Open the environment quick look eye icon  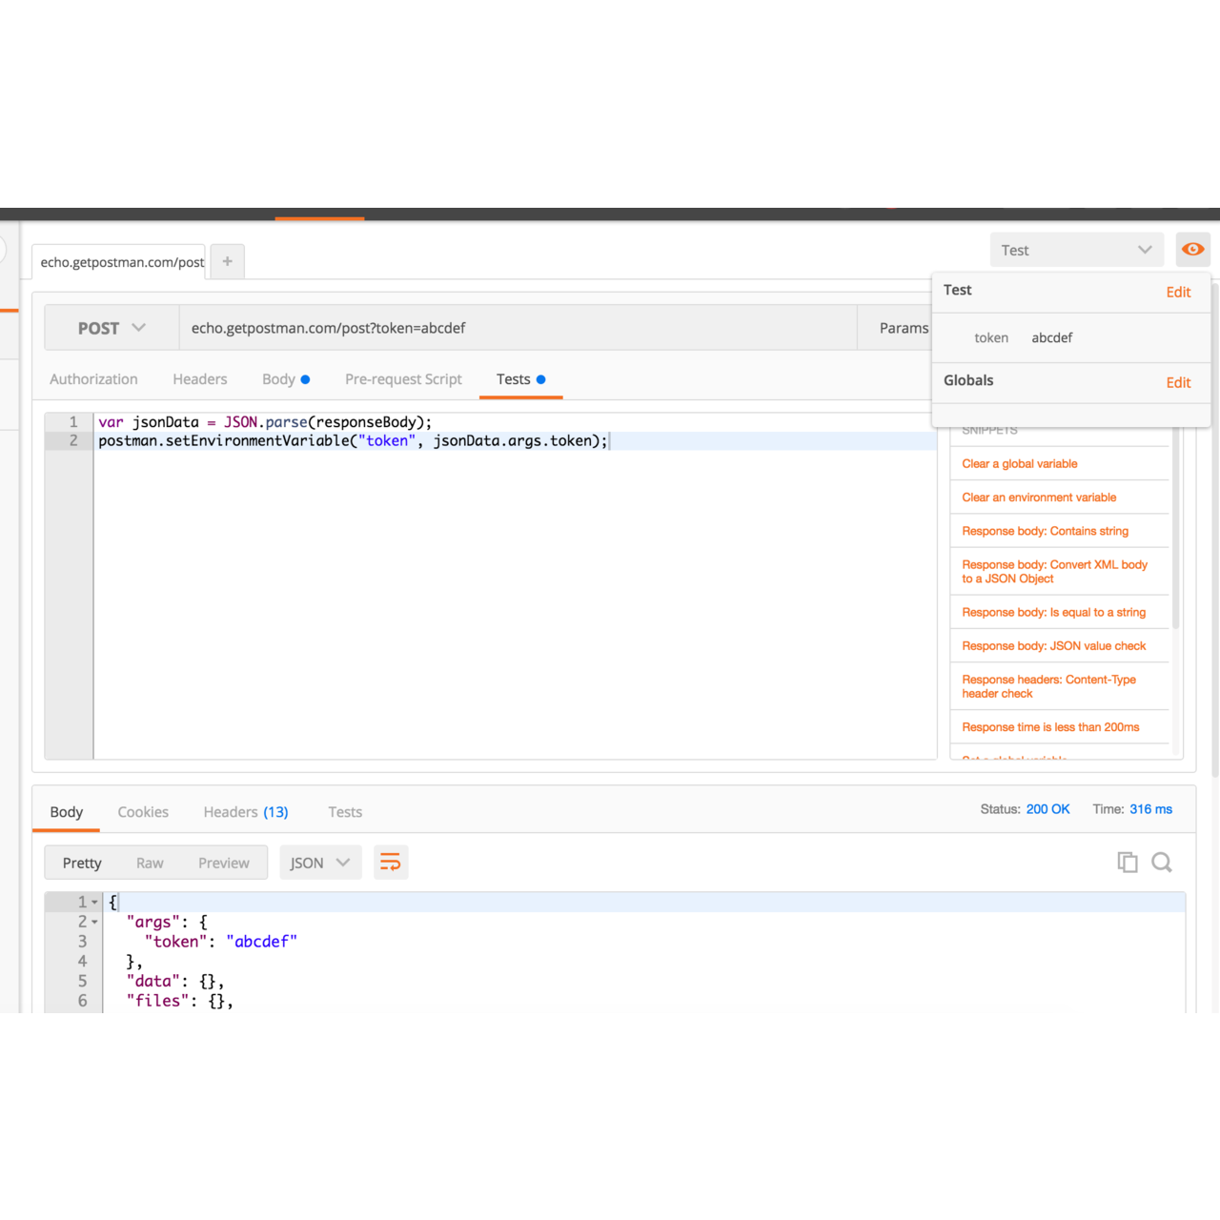[x=1192, y=249]
